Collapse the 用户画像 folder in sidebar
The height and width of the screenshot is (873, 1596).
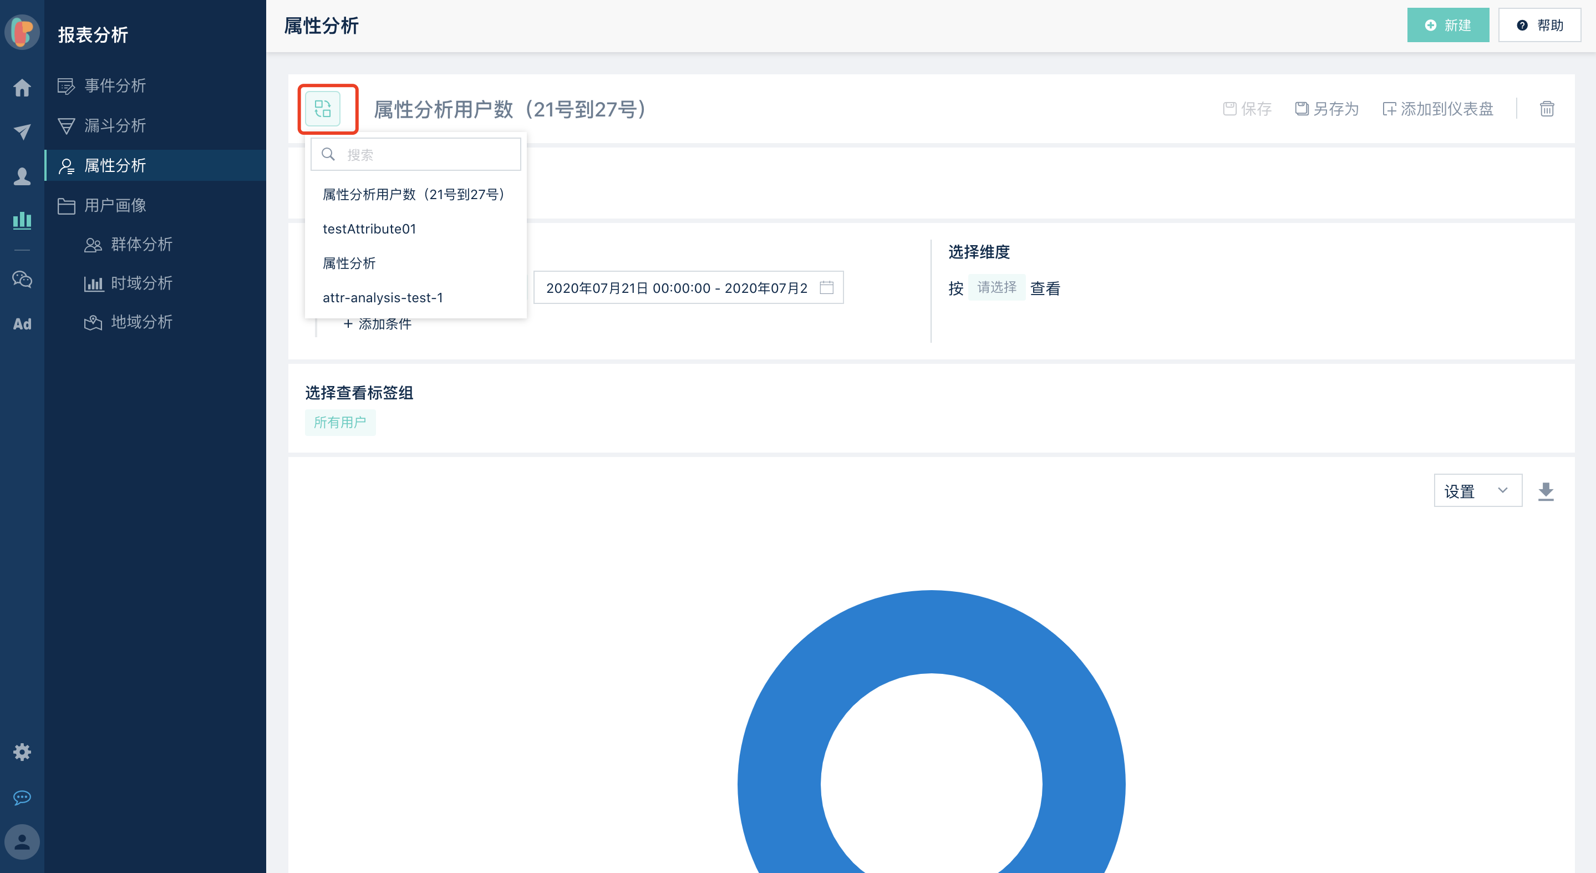tap(115, 205)
